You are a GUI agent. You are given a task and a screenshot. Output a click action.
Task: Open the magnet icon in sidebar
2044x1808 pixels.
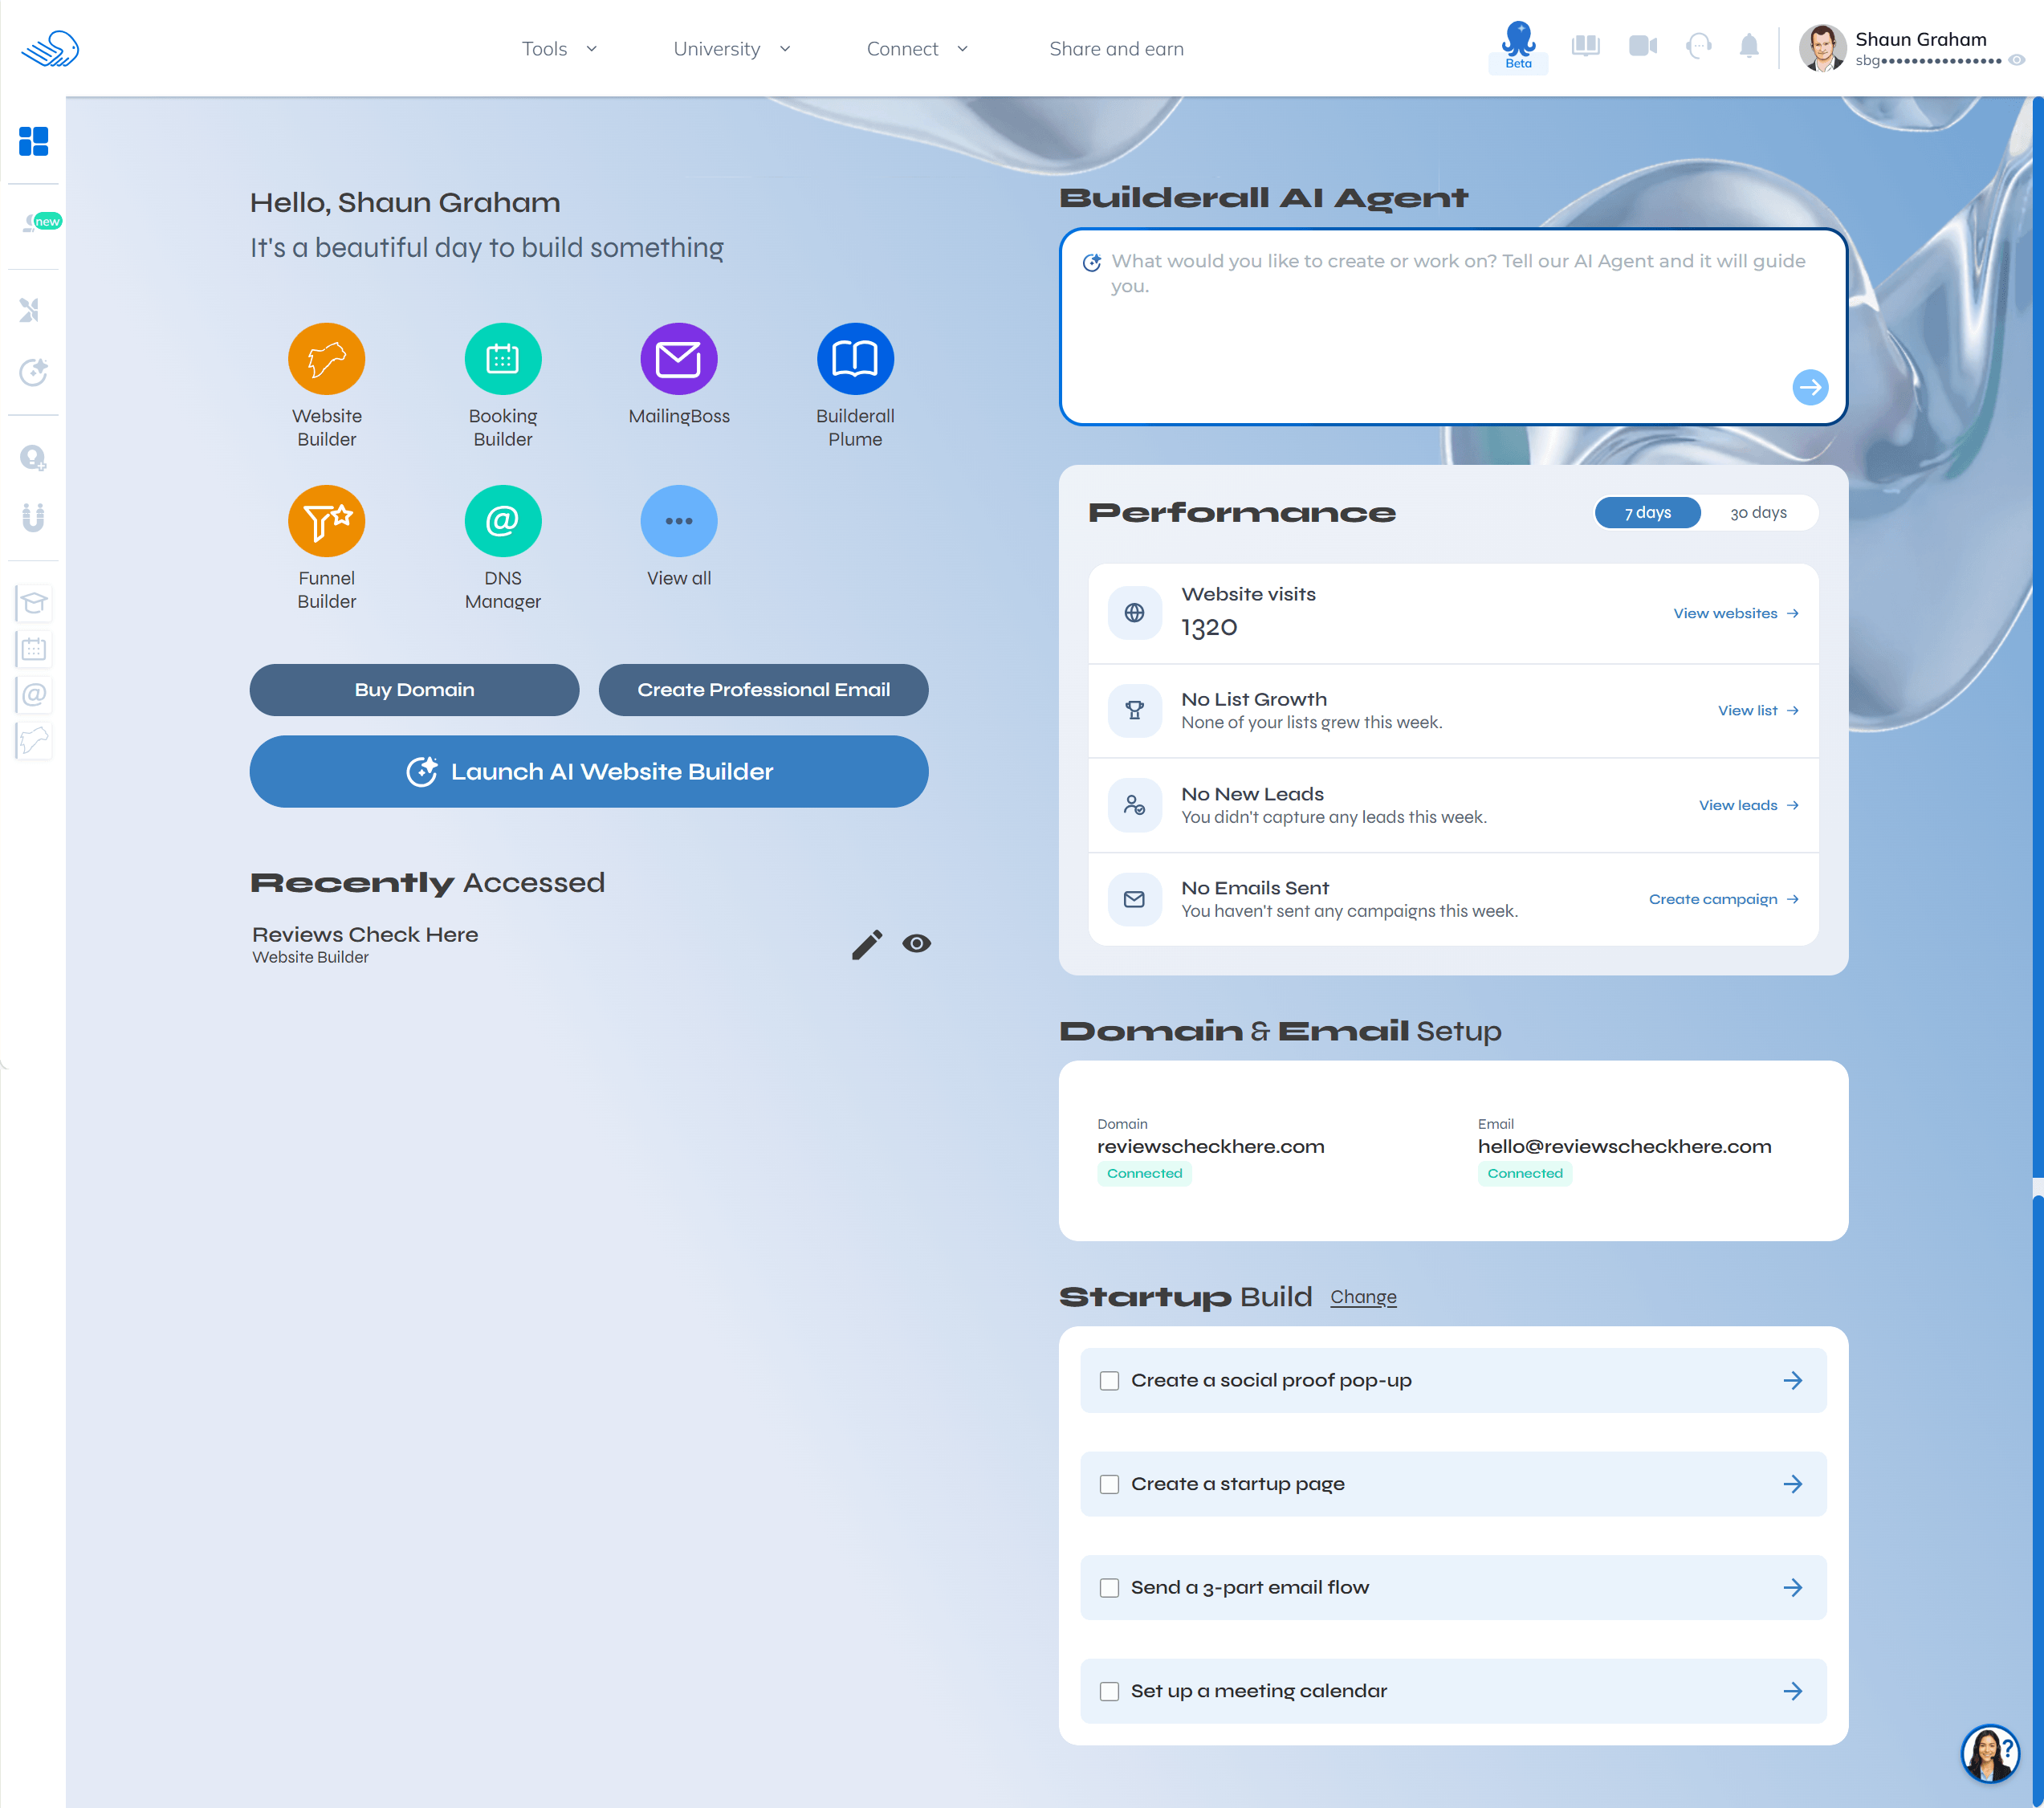coord(33,517)
